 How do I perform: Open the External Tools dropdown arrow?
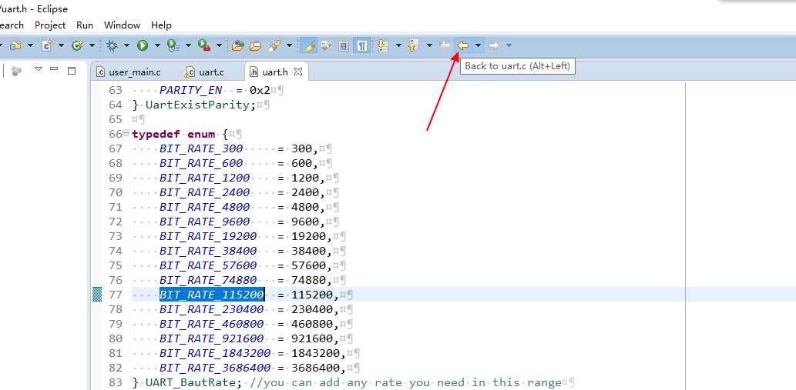[220, 45]
